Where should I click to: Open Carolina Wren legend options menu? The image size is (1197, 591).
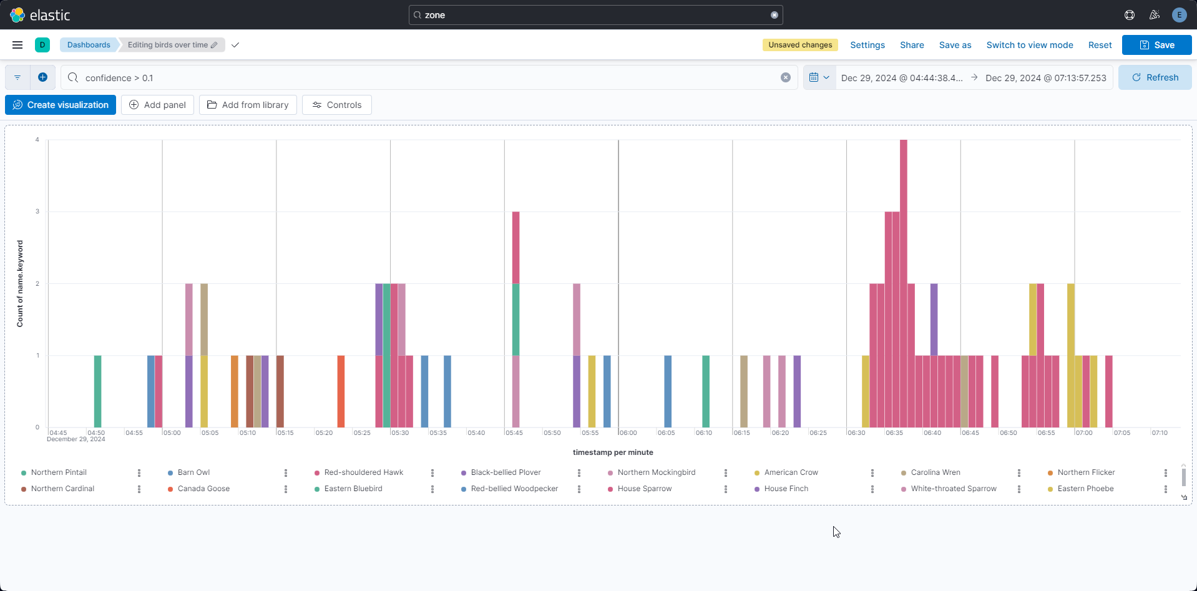[1019, 473]
